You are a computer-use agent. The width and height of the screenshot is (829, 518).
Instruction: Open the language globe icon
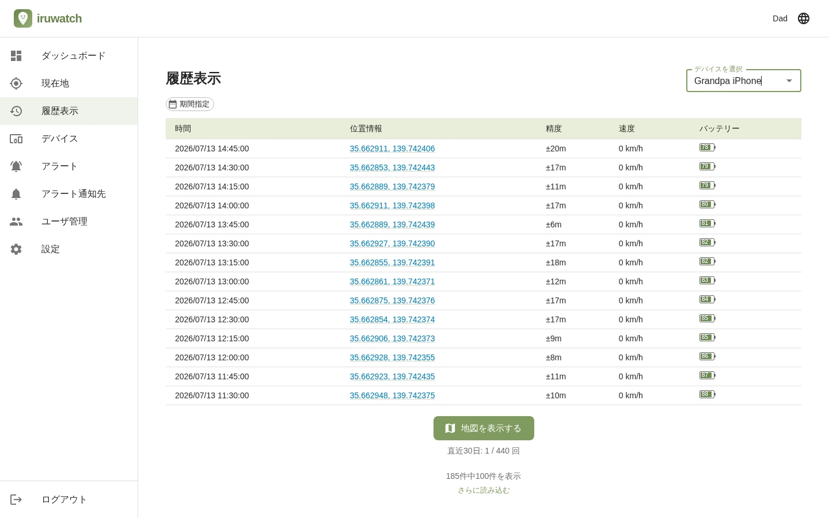point(804,18)
